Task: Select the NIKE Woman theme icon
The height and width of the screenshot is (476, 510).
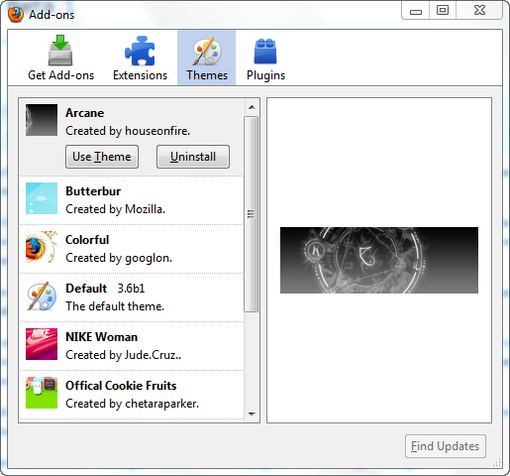Action: click(42, 344)
